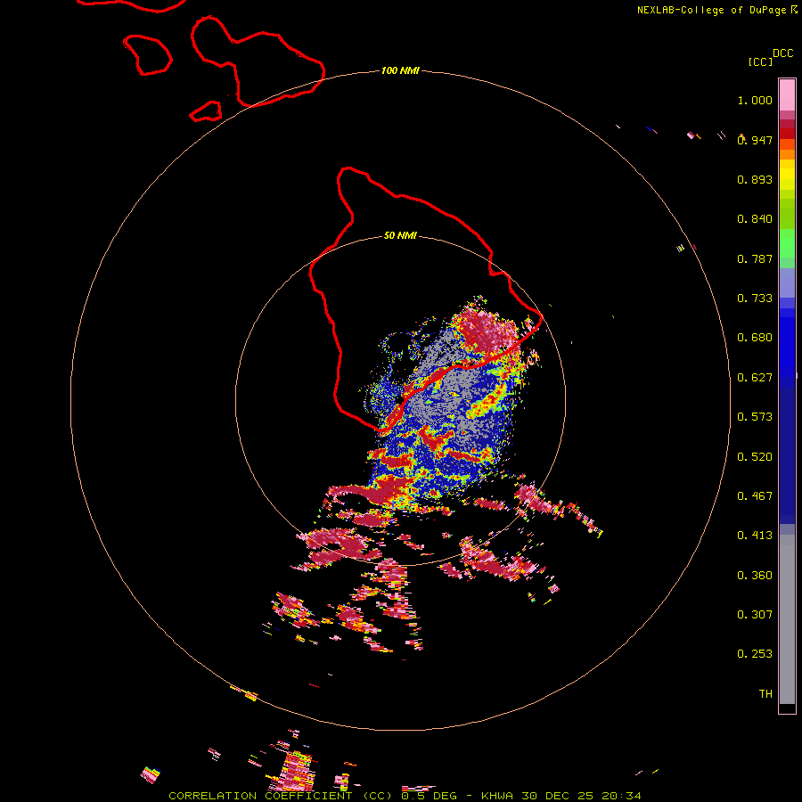Click the 0.733 scale value
This screenshot has width=802, height=802.
tap(755, 299)
